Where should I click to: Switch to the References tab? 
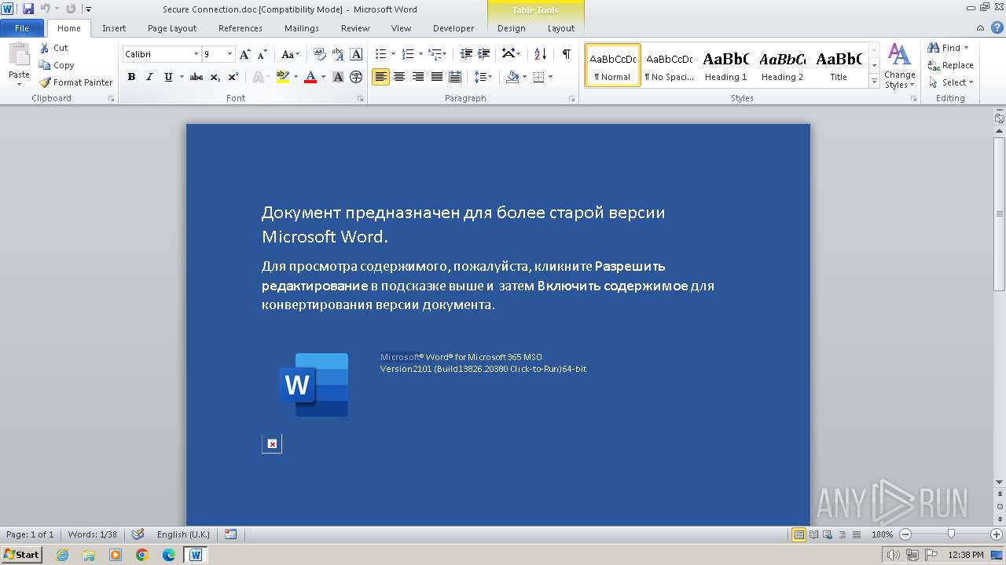tap(240, 28)
